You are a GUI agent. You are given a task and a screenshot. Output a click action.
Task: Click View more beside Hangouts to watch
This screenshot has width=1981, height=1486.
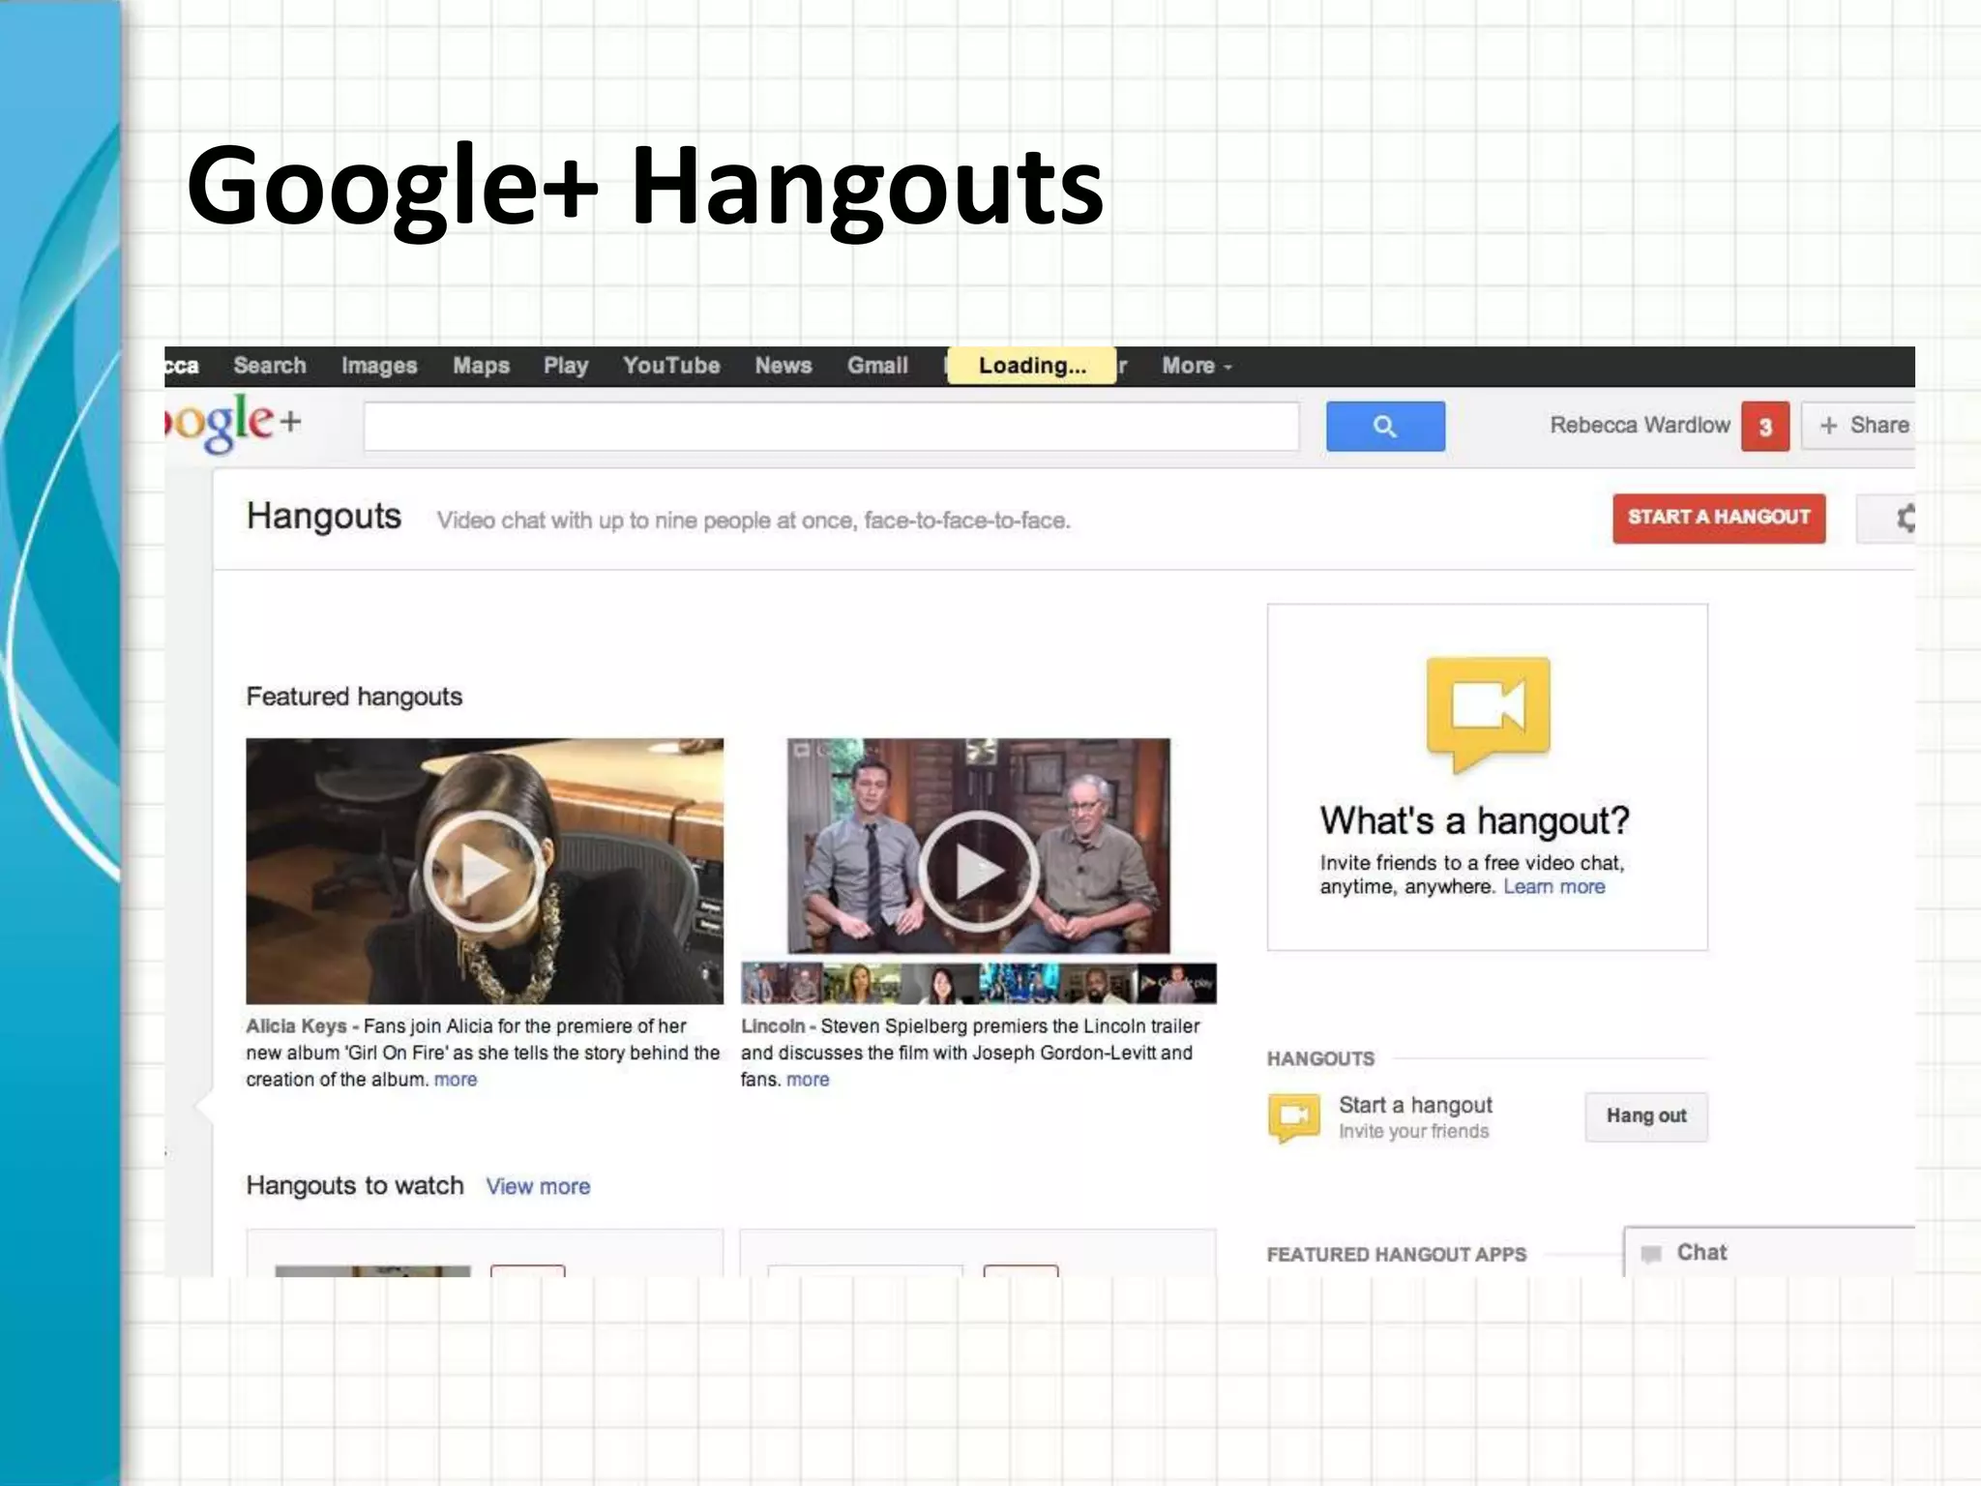point(538,1186)
